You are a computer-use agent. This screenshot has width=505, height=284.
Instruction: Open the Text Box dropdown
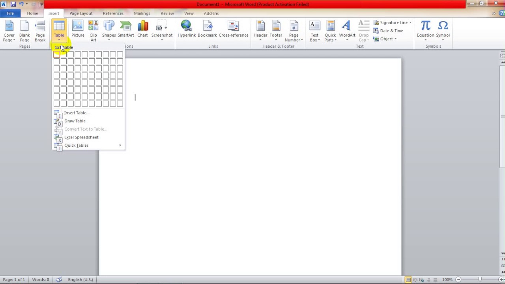[314, 31]
